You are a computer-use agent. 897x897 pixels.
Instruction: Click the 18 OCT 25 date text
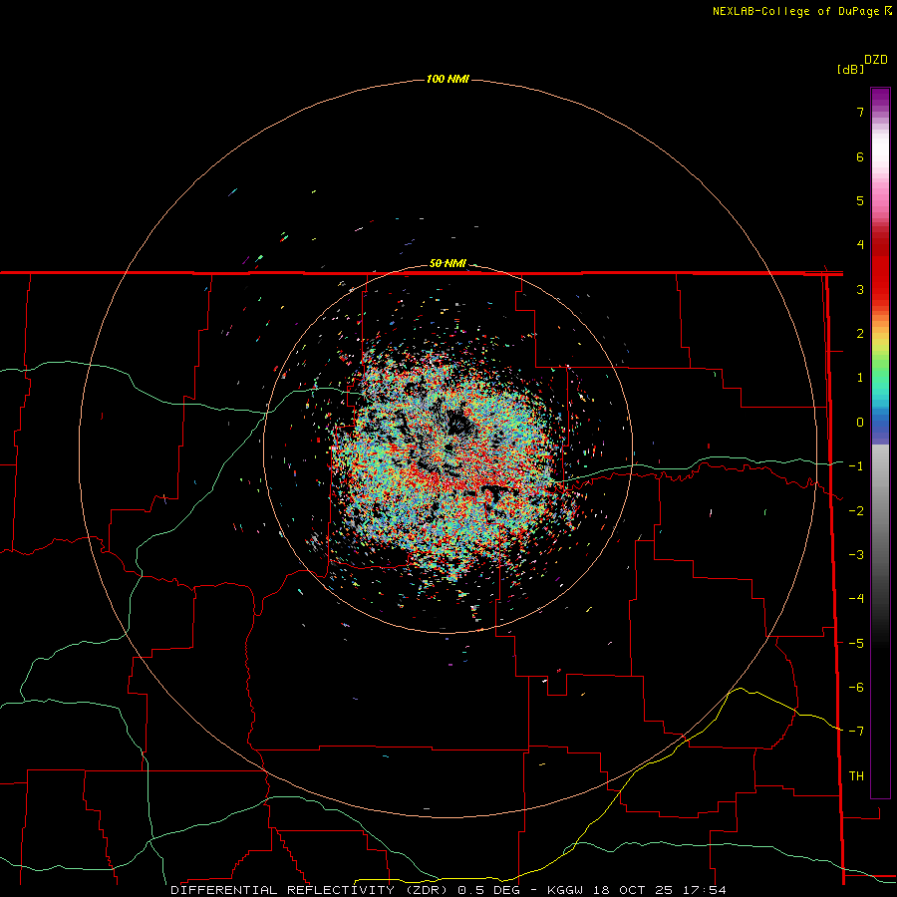[633, 890]
